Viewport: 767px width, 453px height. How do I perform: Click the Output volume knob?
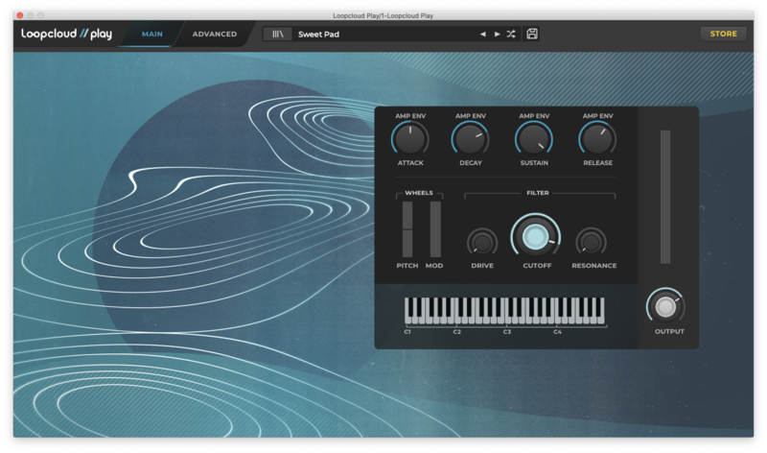point(665,307)
